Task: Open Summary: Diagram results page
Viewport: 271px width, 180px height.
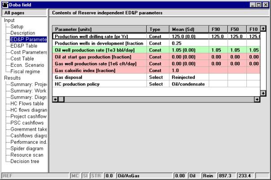Action: 29,97
